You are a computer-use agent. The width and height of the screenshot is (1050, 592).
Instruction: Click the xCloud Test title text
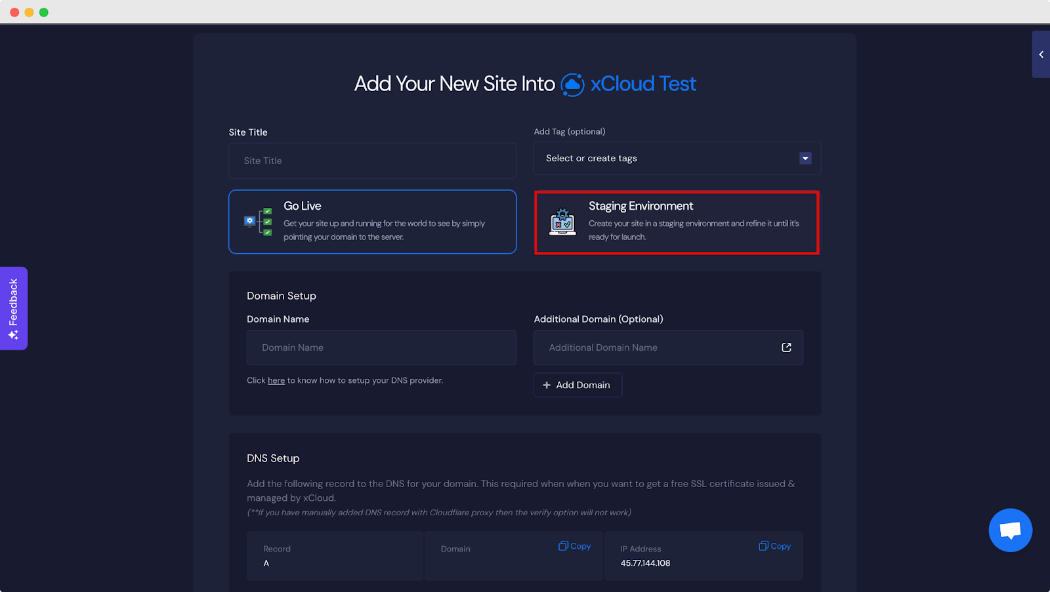(x=643, y=84)
